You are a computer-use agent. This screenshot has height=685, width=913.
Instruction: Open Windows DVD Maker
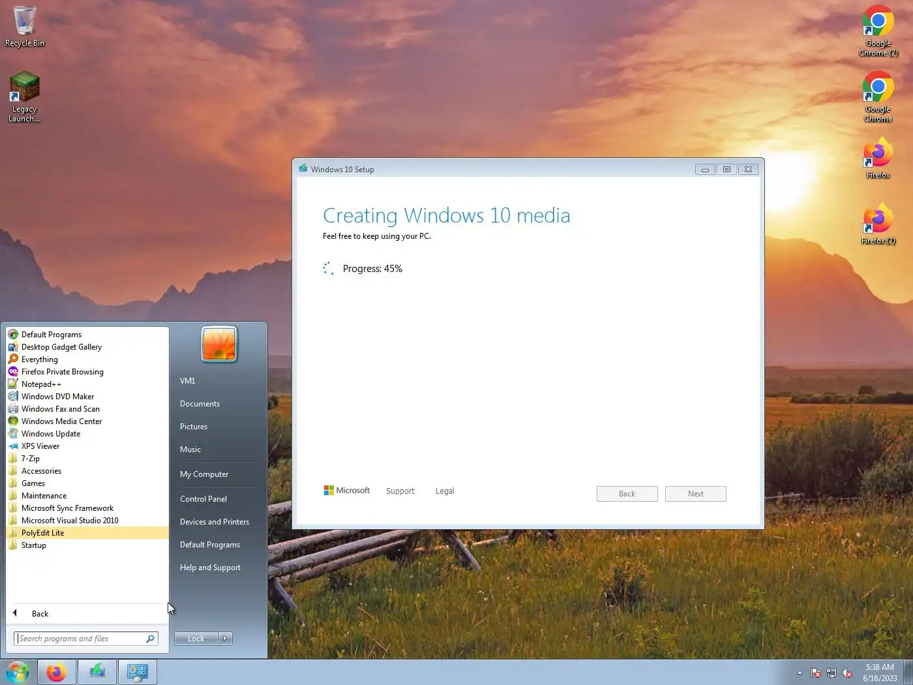pyautogui.click(x=87, y=397)
